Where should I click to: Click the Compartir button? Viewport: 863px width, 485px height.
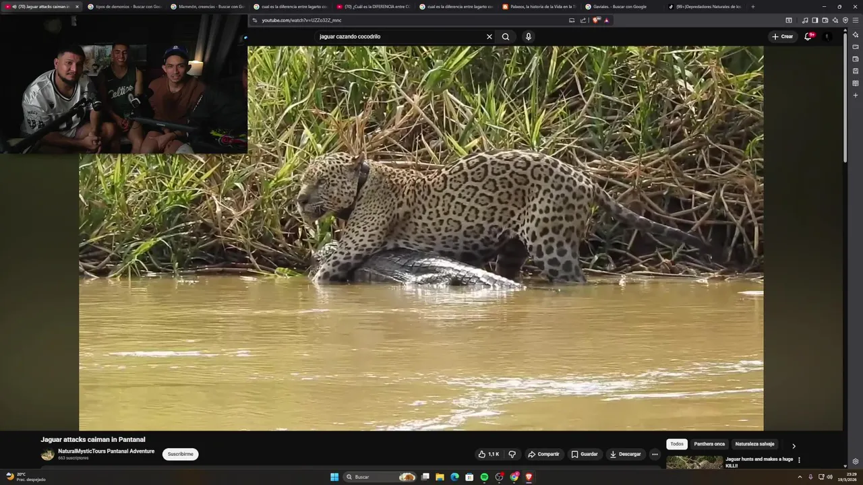(x=543, y=454)
